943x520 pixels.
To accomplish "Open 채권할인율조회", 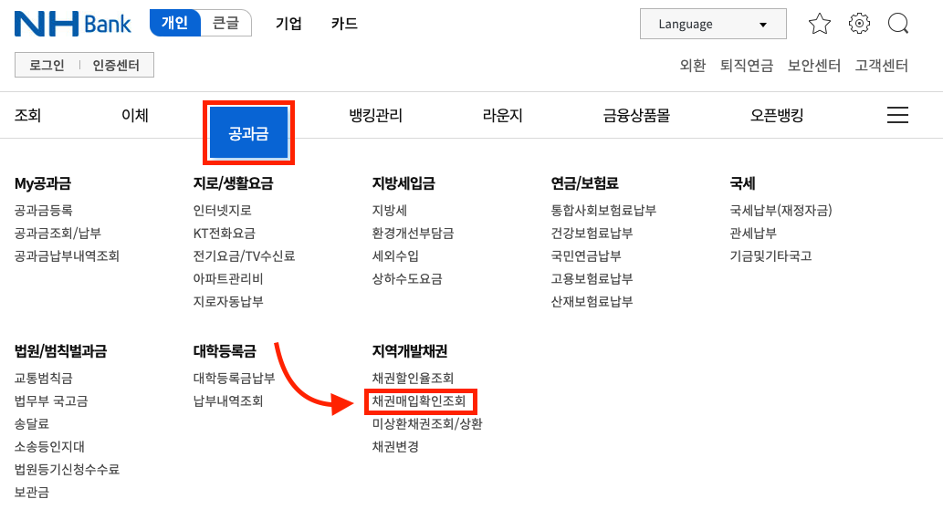I will pos(413,378).
